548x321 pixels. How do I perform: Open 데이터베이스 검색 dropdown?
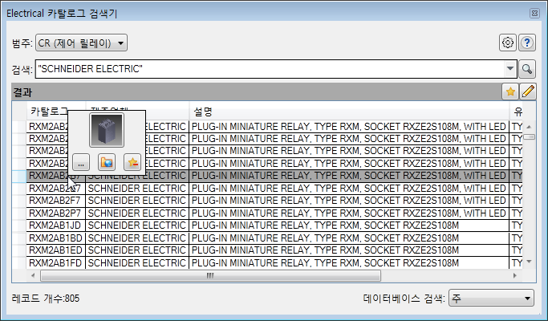[491, 299]
